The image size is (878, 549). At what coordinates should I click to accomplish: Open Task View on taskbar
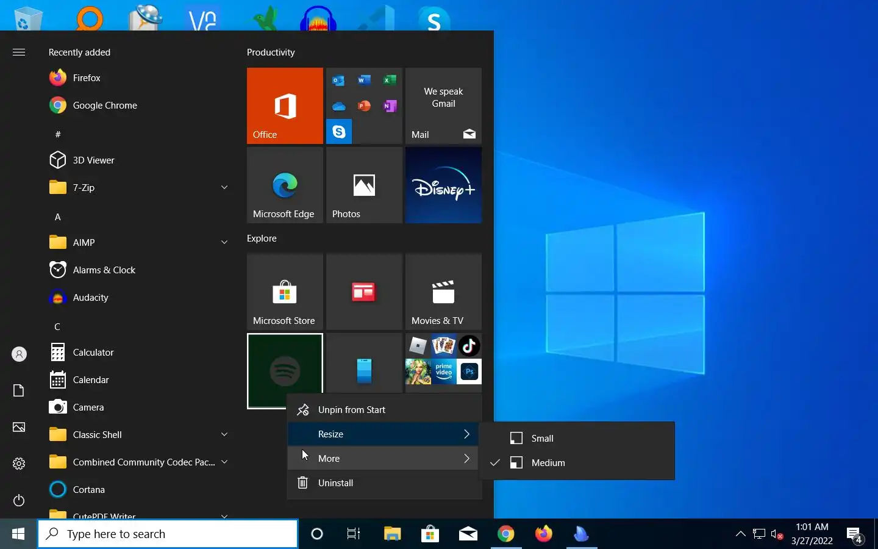tap(354, 534)
